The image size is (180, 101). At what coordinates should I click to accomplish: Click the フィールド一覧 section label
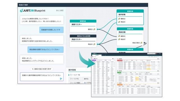(75, 75)
